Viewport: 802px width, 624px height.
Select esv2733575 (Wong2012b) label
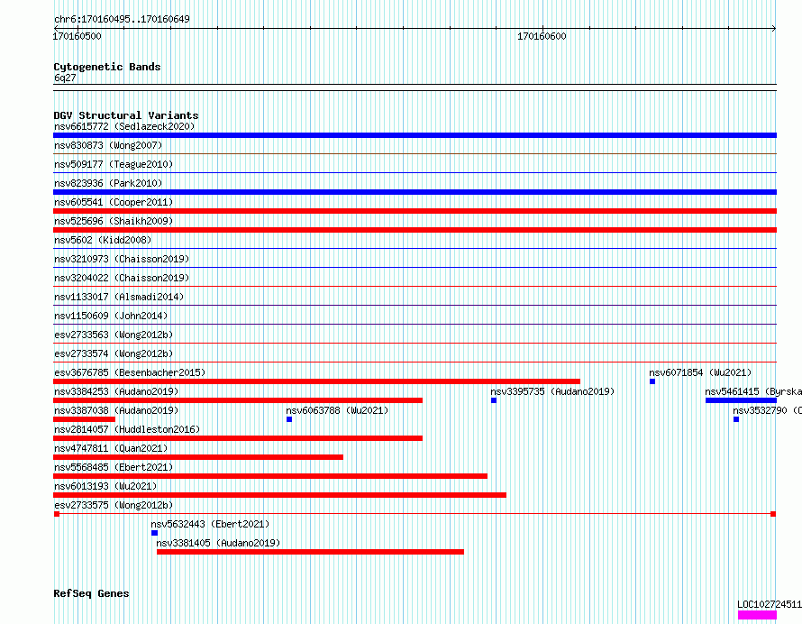point(114,505)
